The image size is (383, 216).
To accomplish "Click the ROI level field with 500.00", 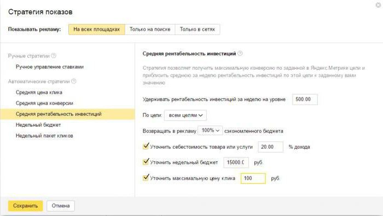I will (x=305, y=99).
